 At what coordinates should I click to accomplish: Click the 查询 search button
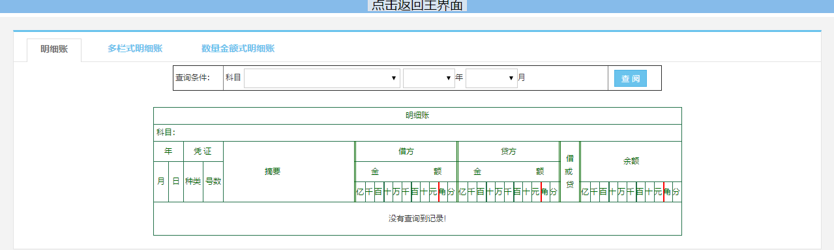click(x=631, y=78)
